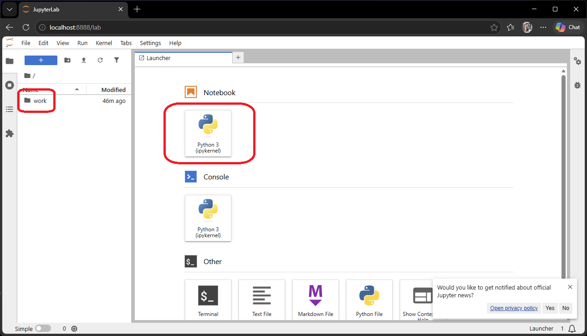Click the root folder breadcrumb icon
The height and width of the screenshot is (336, 587).
pos(27,76)
